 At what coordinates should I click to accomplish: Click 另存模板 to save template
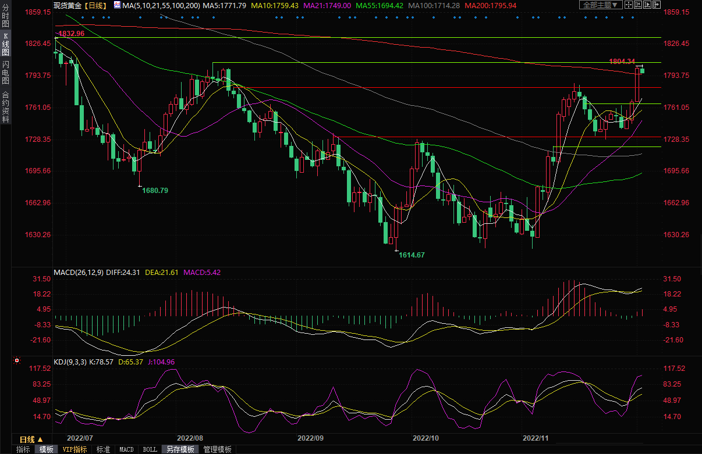180,449
